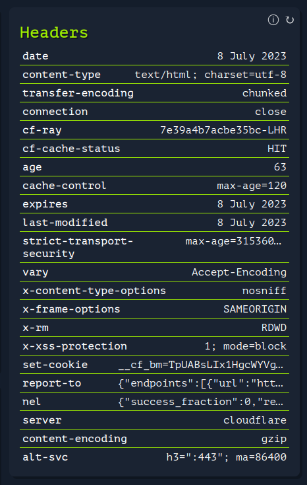Expand the truncated nel success_fraction value
This screenshot has height=485, width=307.
click(x=201, y=402)
